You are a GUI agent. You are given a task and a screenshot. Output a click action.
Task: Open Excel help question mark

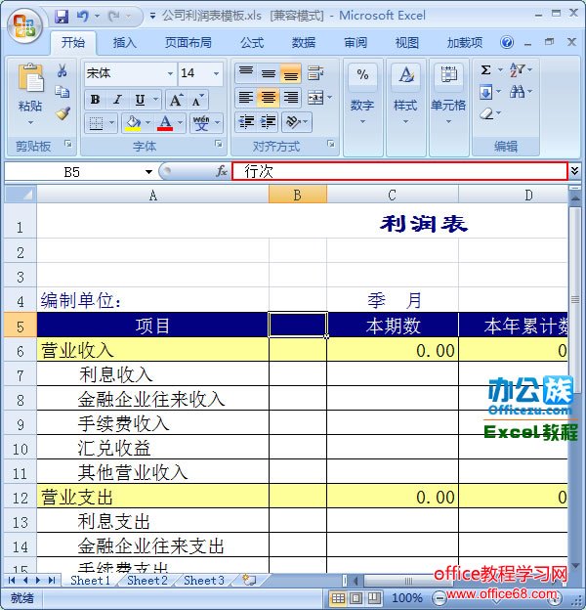[506, 42]
